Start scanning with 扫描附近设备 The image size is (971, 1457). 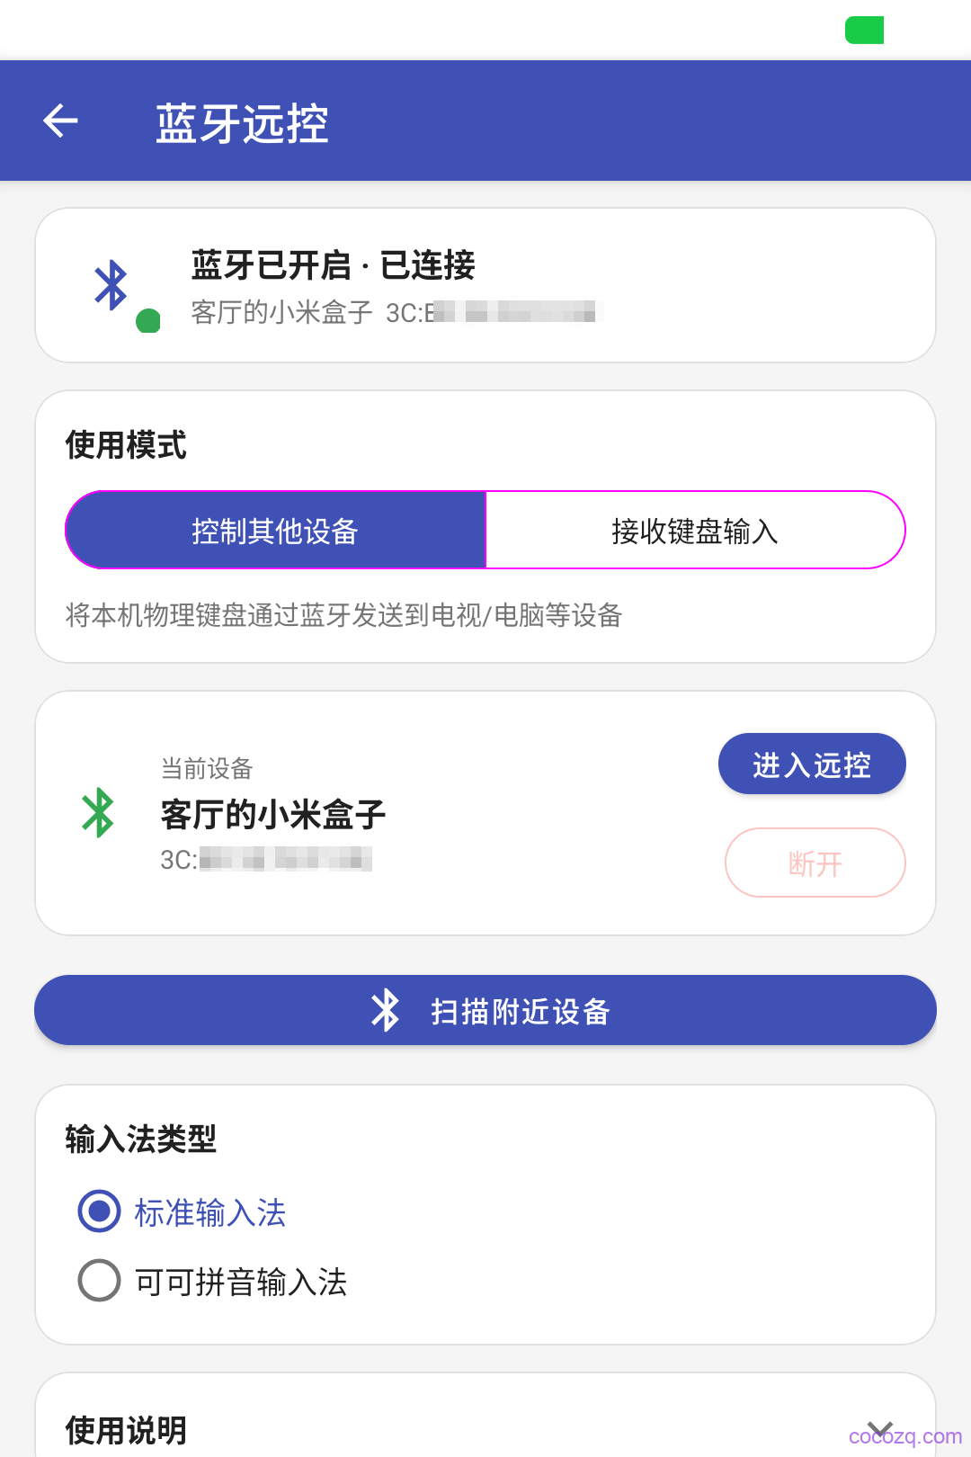point(485,1010)
